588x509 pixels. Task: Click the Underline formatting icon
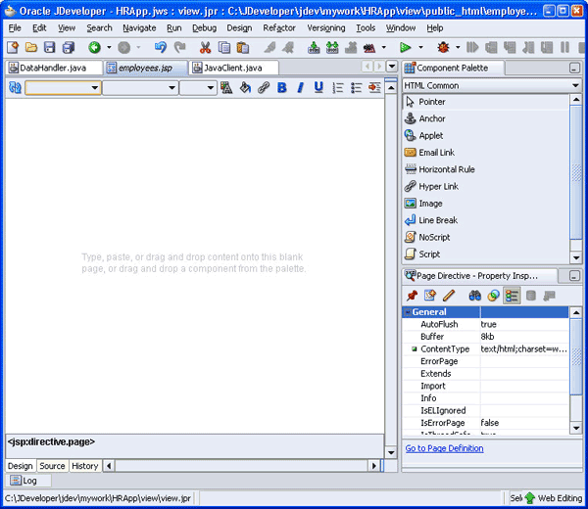tap(318, 88)
